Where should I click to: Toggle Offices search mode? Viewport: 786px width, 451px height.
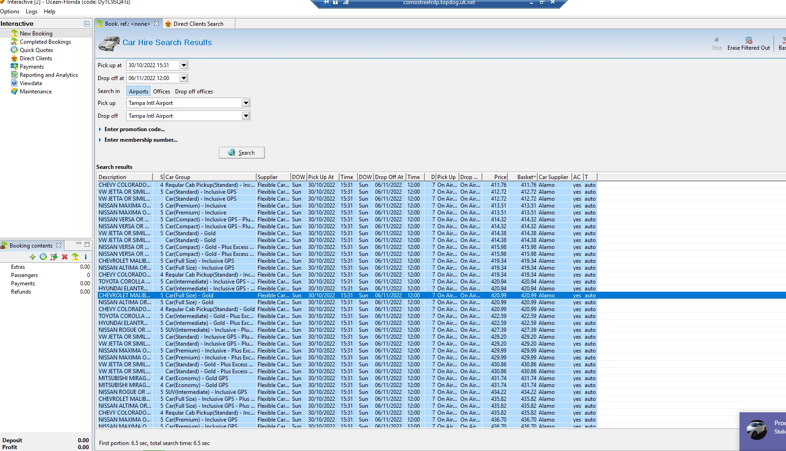[x=162, y=92]
